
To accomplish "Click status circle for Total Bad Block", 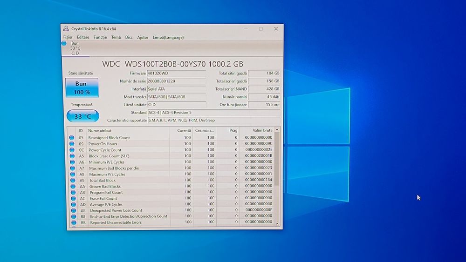I will 73,180.
